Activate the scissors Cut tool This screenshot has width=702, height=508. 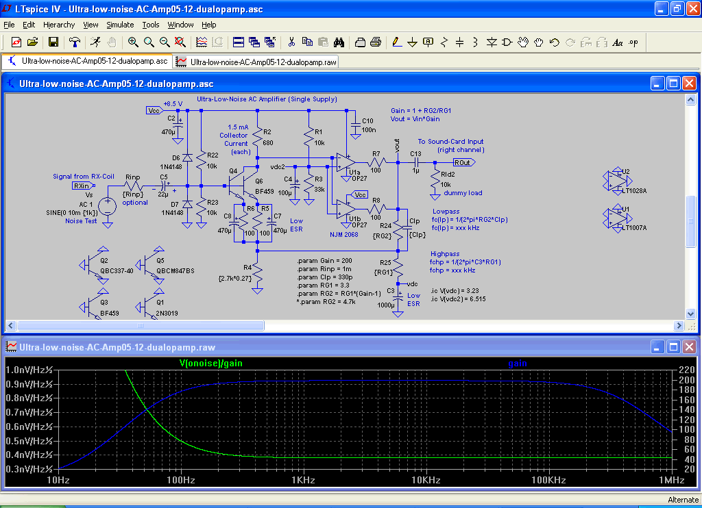pyautogui.click(x=291, y=42)
